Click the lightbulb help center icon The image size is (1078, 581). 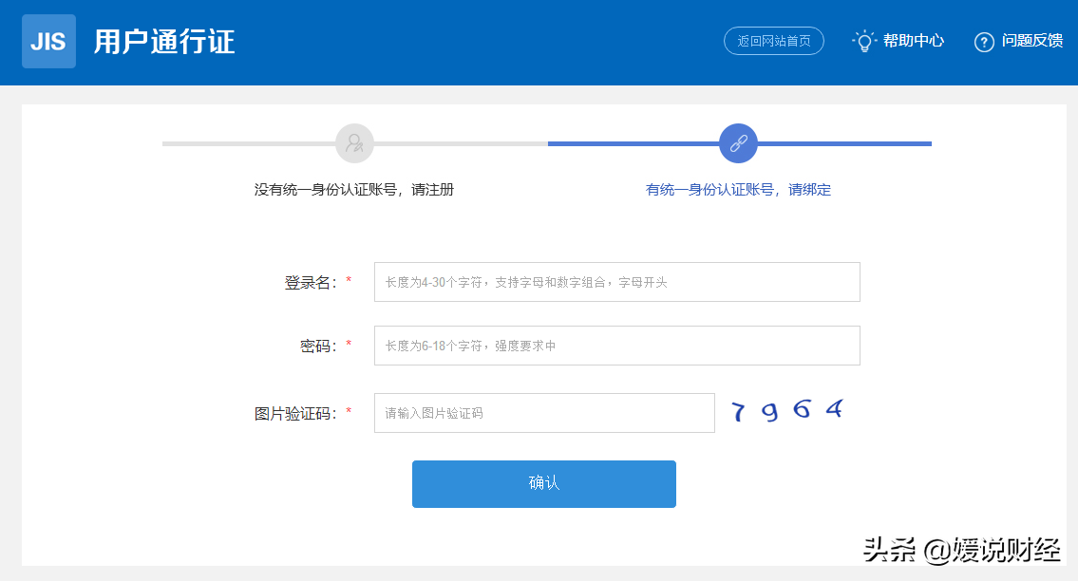point(864,41)
